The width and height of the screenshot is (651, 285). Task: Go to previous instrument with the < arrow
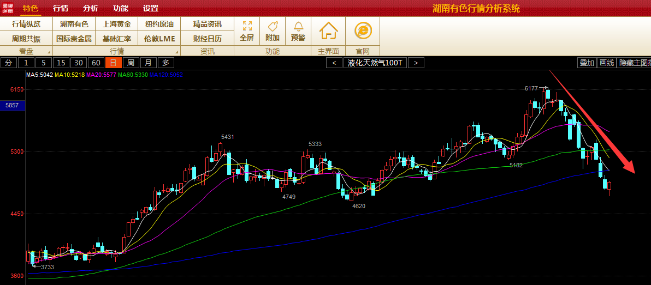(x=334, y=63)
